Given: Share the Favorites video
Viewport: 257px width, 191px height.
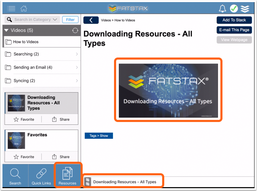Looking at the screenshot, I should [x=61, y=157].
